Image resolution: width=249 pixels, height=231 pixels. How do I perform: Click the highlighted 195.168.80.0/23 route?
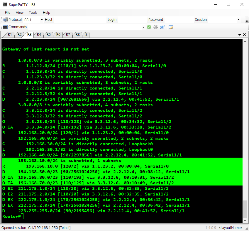coord(88,177)
